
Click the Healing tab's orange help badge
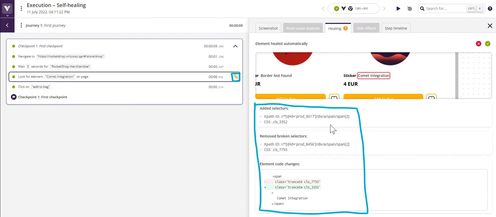[x=345, y=28]
